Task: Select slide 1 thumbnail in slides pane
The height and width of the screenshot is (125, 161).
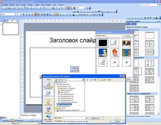Action: point(11,29)
